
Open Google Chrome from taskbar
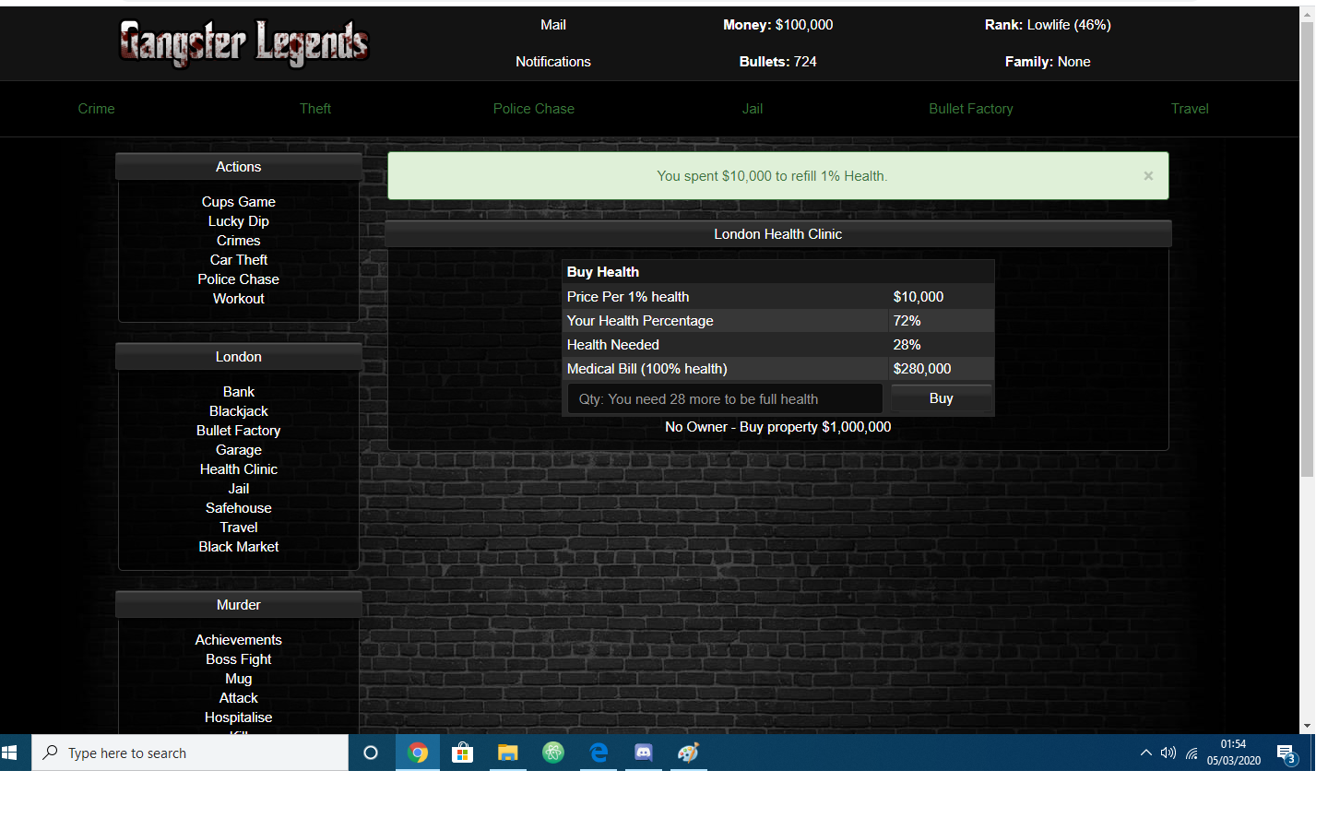[x=418, y=753]
